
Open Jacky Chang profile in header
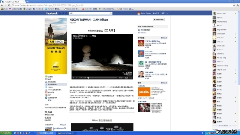tap(144, 13)
